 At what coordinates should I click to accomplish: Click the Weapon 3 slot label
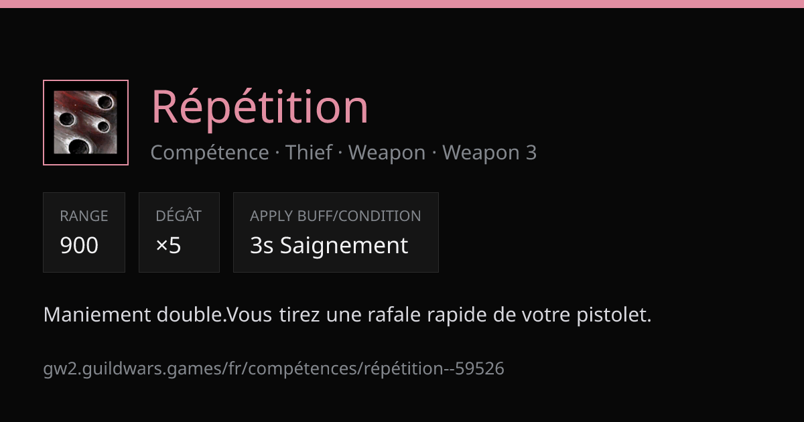click(x=490, y=153)
